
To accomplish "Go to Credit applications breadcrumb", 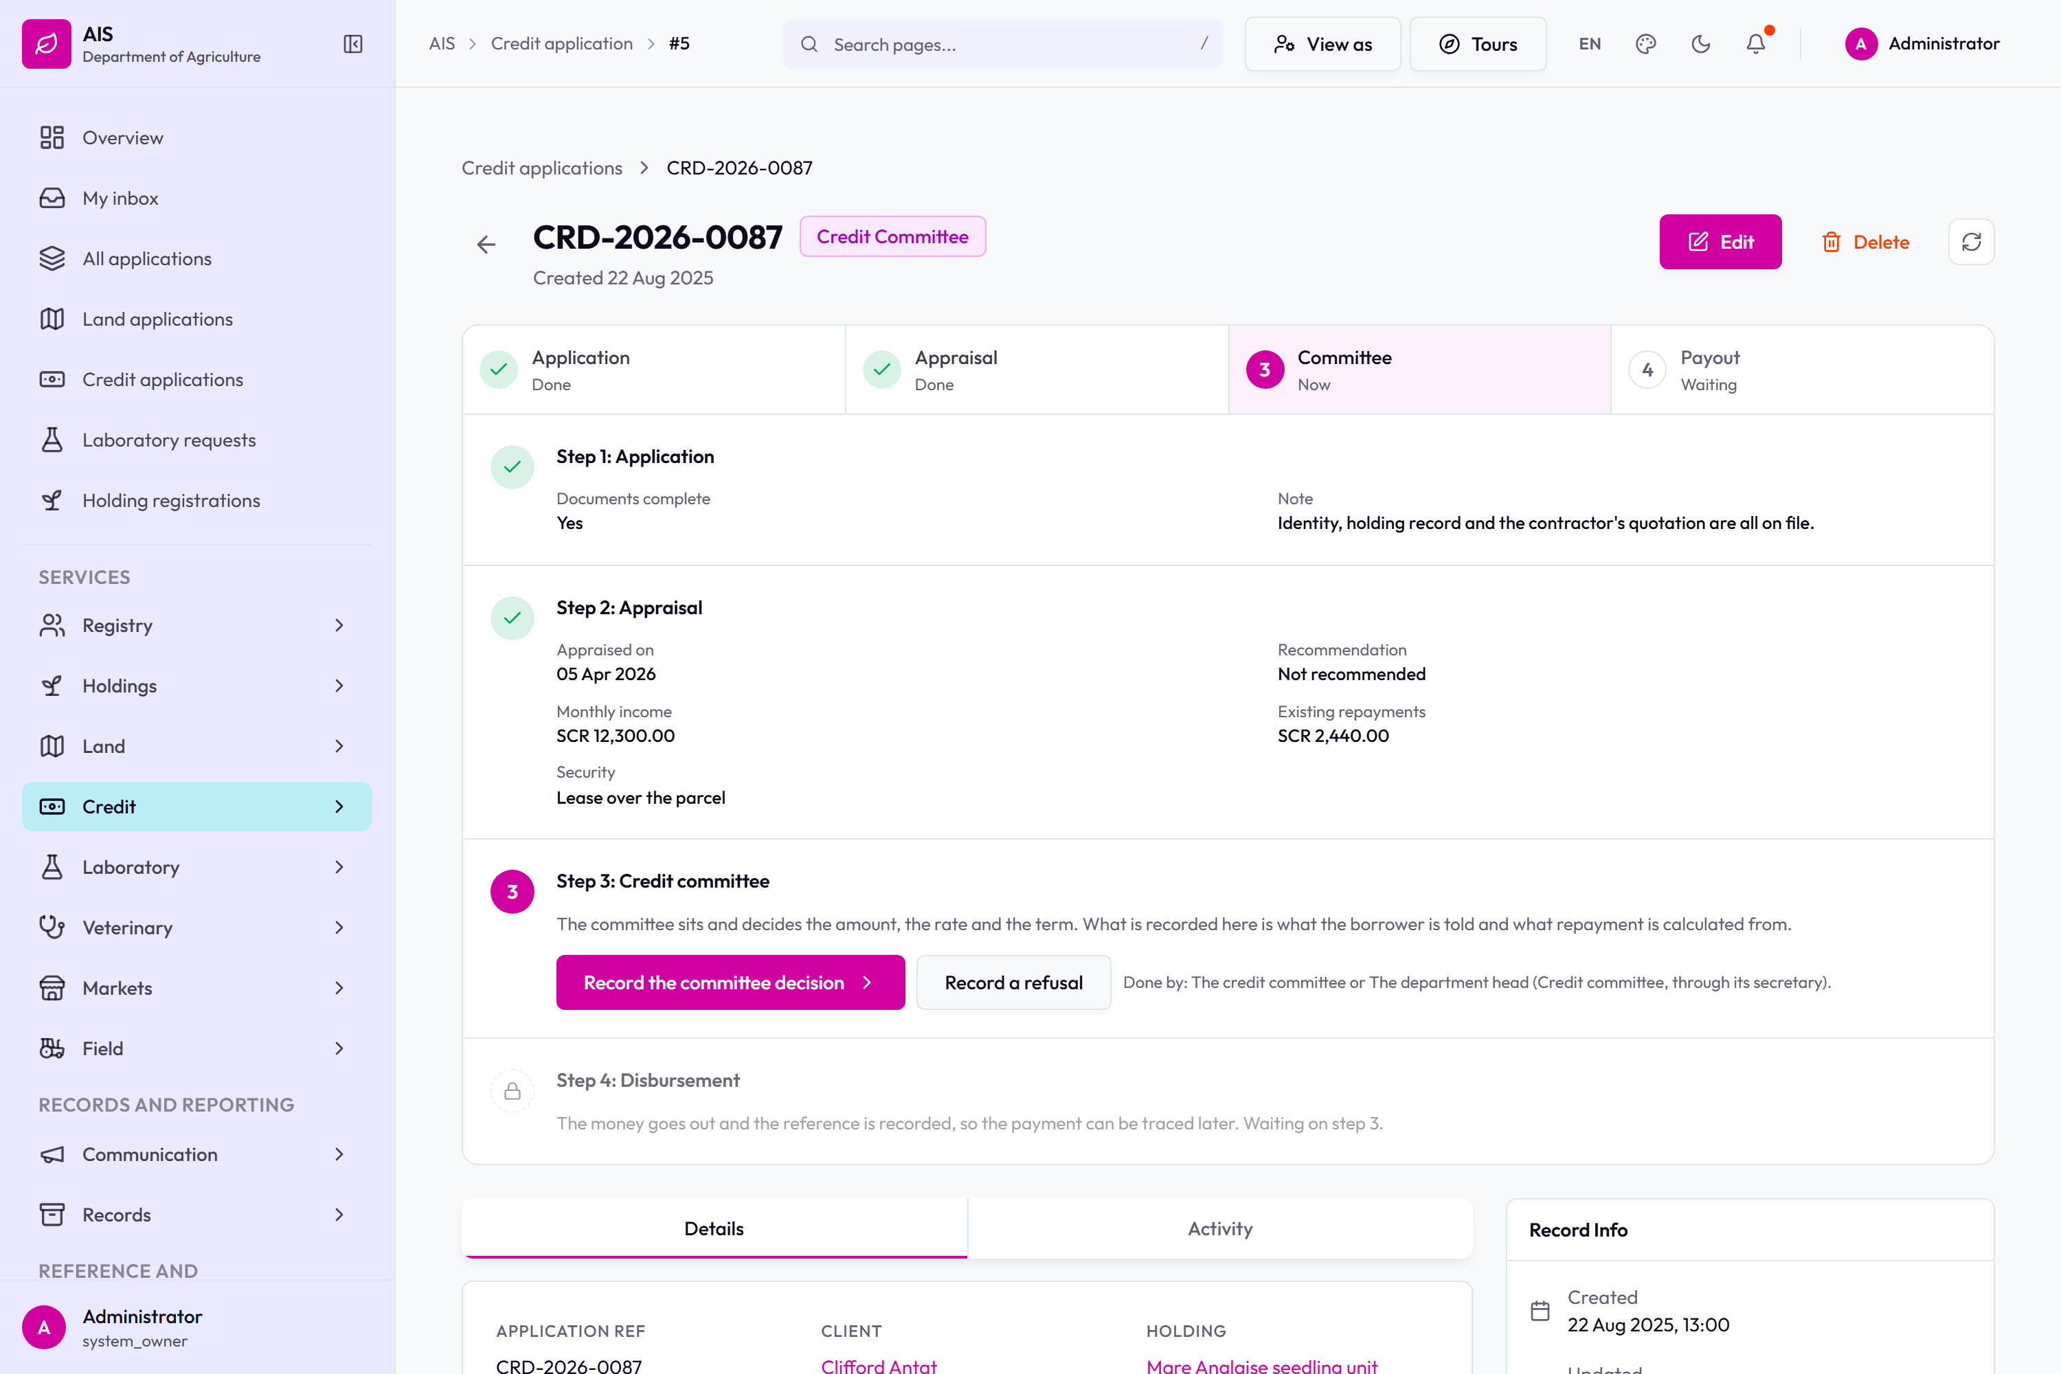I will [x=541, y=168].
